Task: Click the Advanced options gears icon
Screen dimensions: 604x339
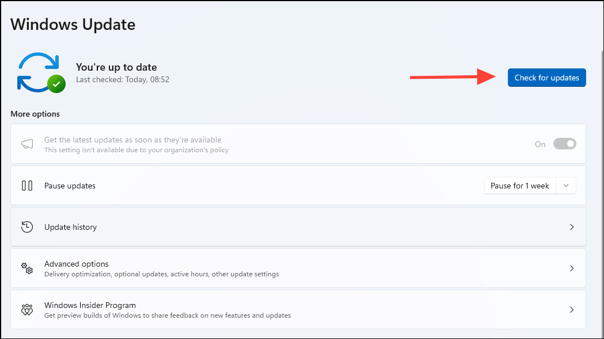Action: pyautogui.click(x=27, y=268)
